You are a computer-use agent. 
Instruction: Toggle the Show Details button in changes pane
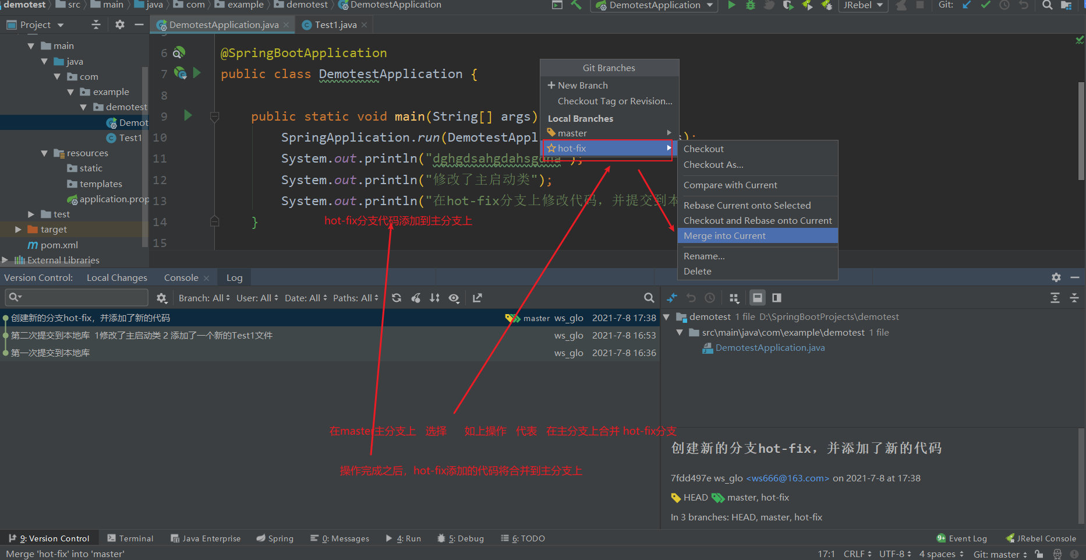tap(757, 298)
